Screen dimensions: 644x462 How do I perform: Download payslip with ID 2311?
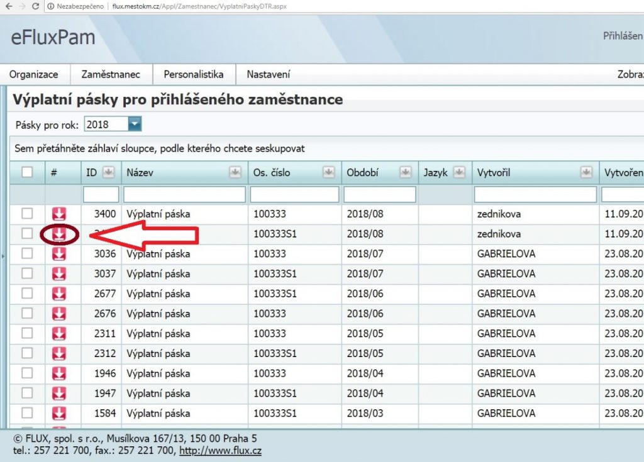tap(58, 334)
